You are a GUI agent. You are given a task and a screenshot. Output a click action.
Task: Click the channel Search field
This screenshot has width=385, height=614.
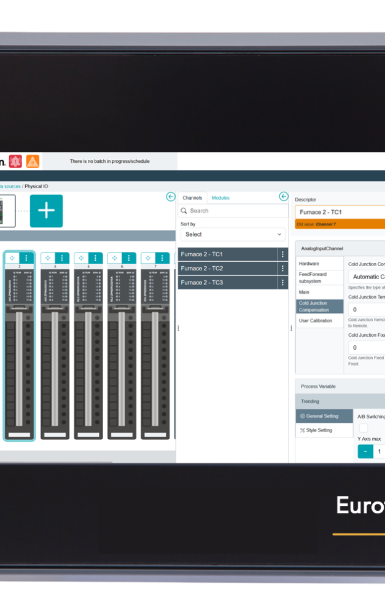[x=233, y=211]
